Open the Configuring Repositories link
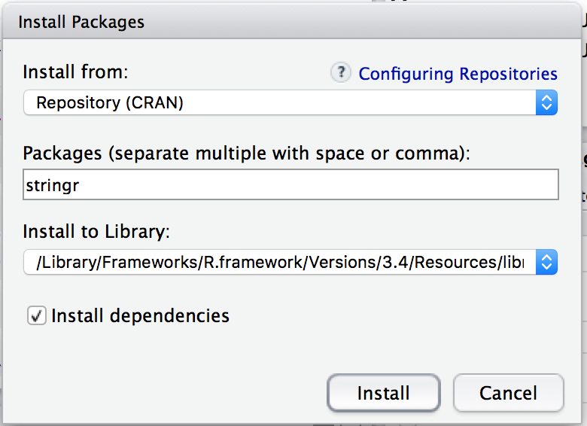Screen dimensions: 587x426 (458, 74)
